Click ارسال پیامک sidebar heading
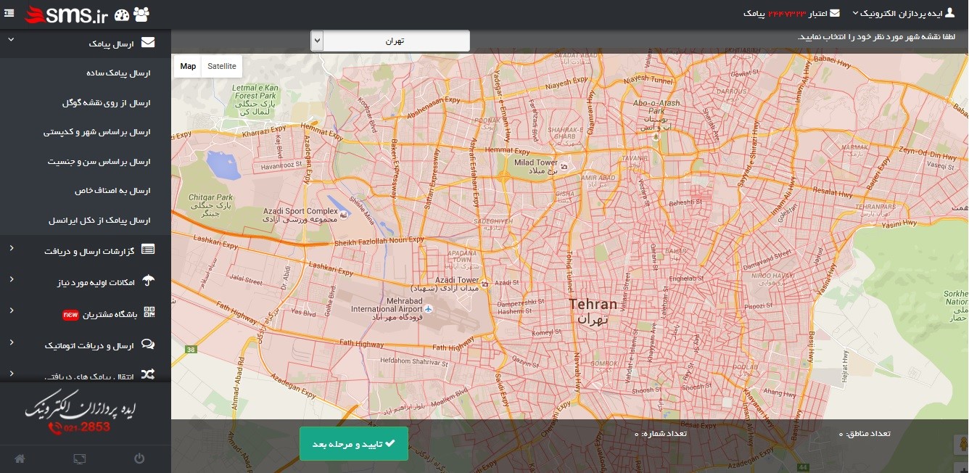Image resolution: width=969 pixels, height=473 pixels. coord(112,44)
